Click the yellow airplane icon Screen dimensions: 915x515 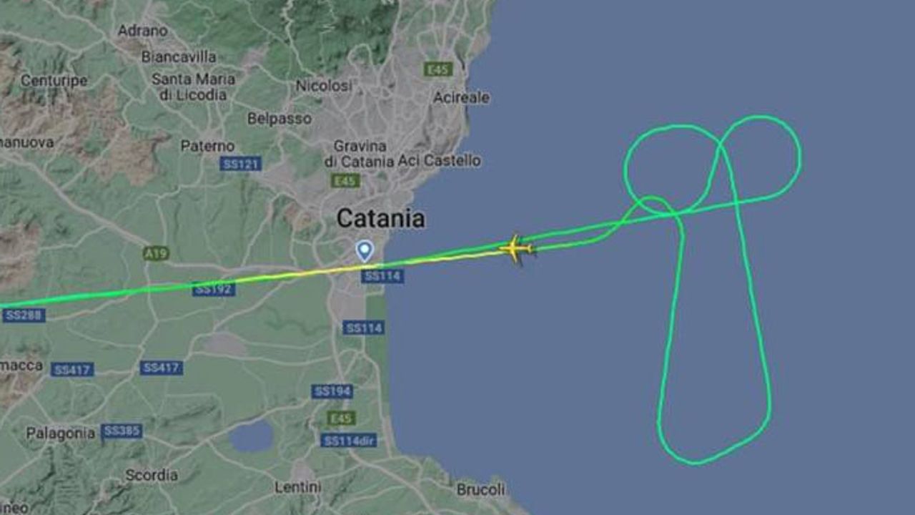[516, 249]
